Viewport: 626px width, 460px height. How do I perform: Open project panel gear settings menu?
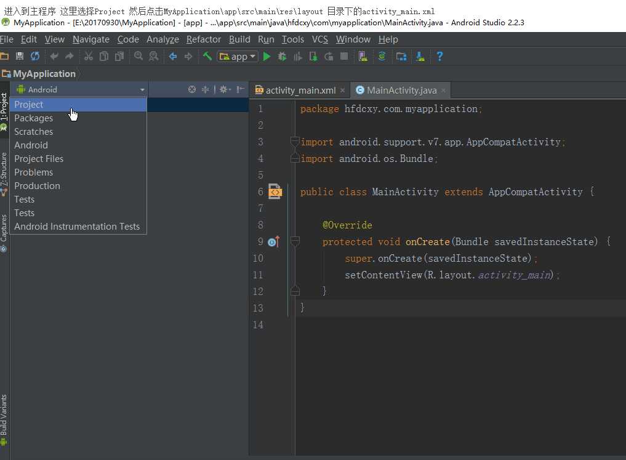point(225,89)
